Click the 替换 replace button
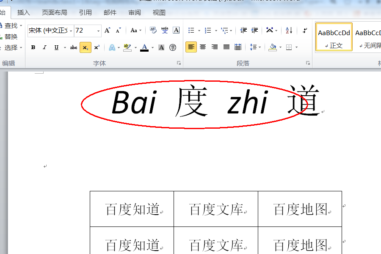381x254 pixels. [9, 37]
